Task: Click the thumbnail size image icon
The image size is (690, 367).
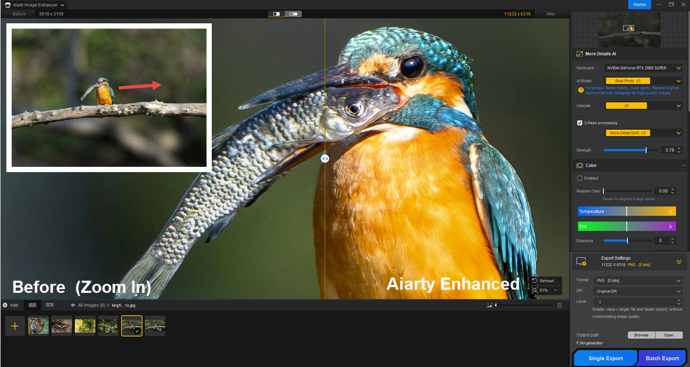Action: pyautogui.click(x=490, y=305)
